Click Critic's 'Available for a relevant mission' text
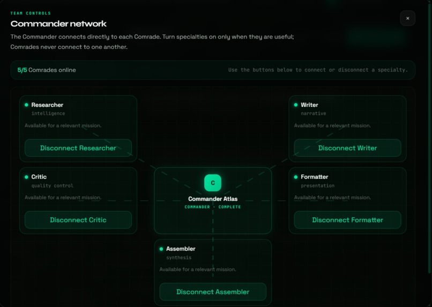This screenshot has width=432, height=307. (63, 198)
